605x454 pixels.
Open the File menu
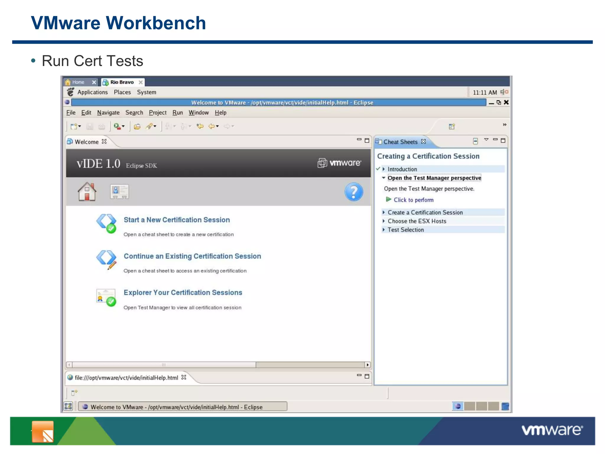click(x=71, y=113)
